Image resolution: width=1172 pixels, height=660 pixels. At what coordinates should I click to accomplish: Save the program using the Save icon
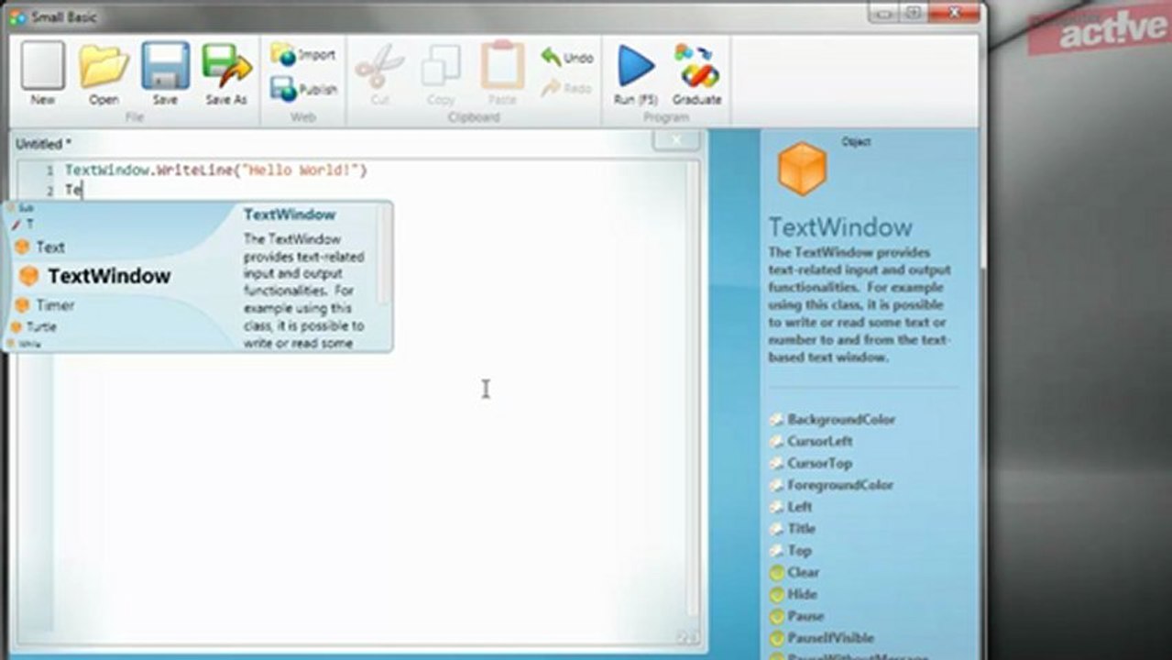point(165,73)
